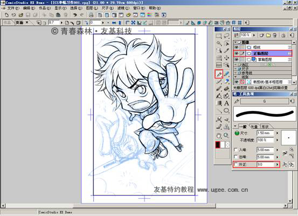Click the fit-to-window blue cross-arrows icon
Image resolution: width=298 pixels, height=216 pixels.
tap(133, 23)
